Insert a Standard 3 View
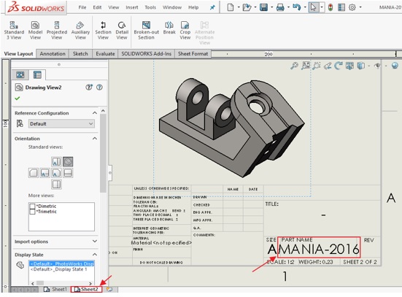This screenshot has width=402, height=297. (14, 30)
